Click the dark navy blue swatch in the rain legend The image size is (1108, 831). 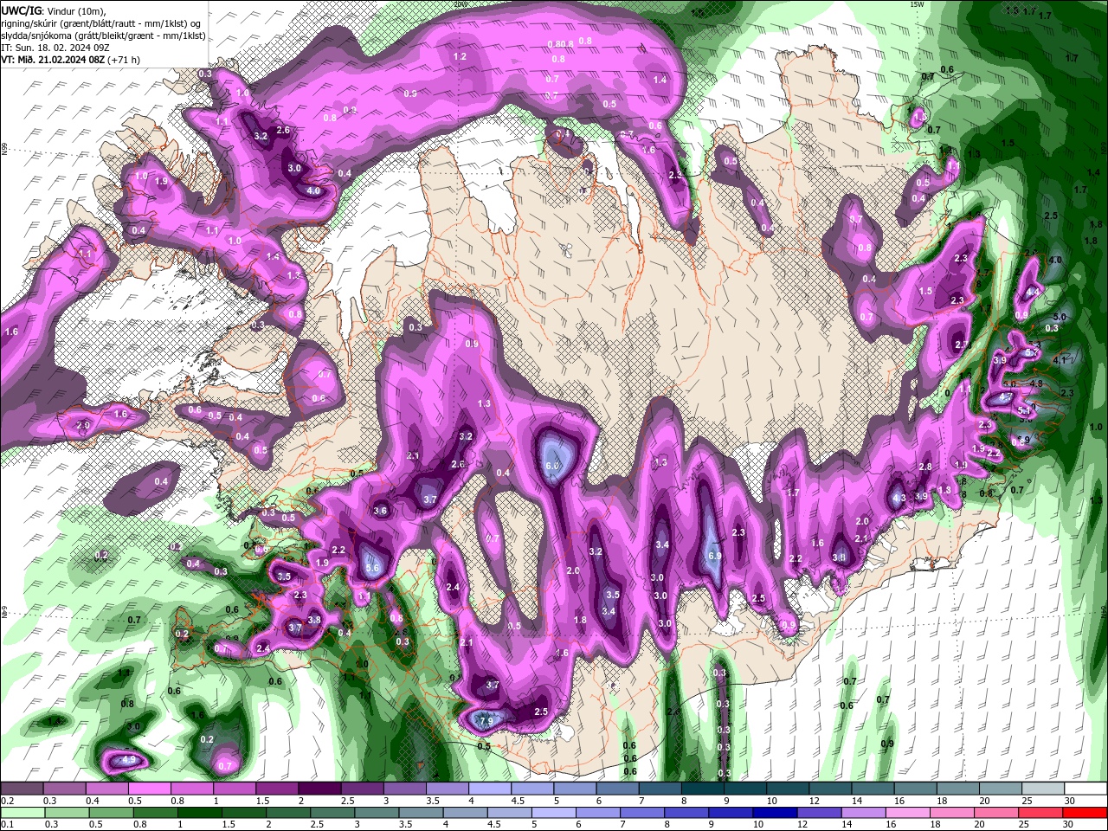(775, 812)
